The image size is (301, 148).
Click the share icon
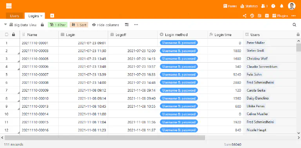click(x=245, y=16)
